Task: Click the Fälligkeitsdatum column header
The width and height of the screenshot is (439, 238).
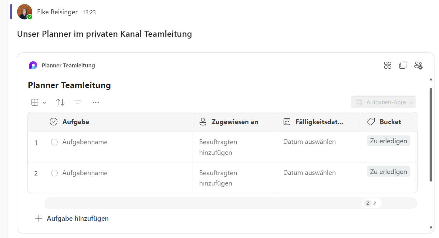Action: point(319,122)
